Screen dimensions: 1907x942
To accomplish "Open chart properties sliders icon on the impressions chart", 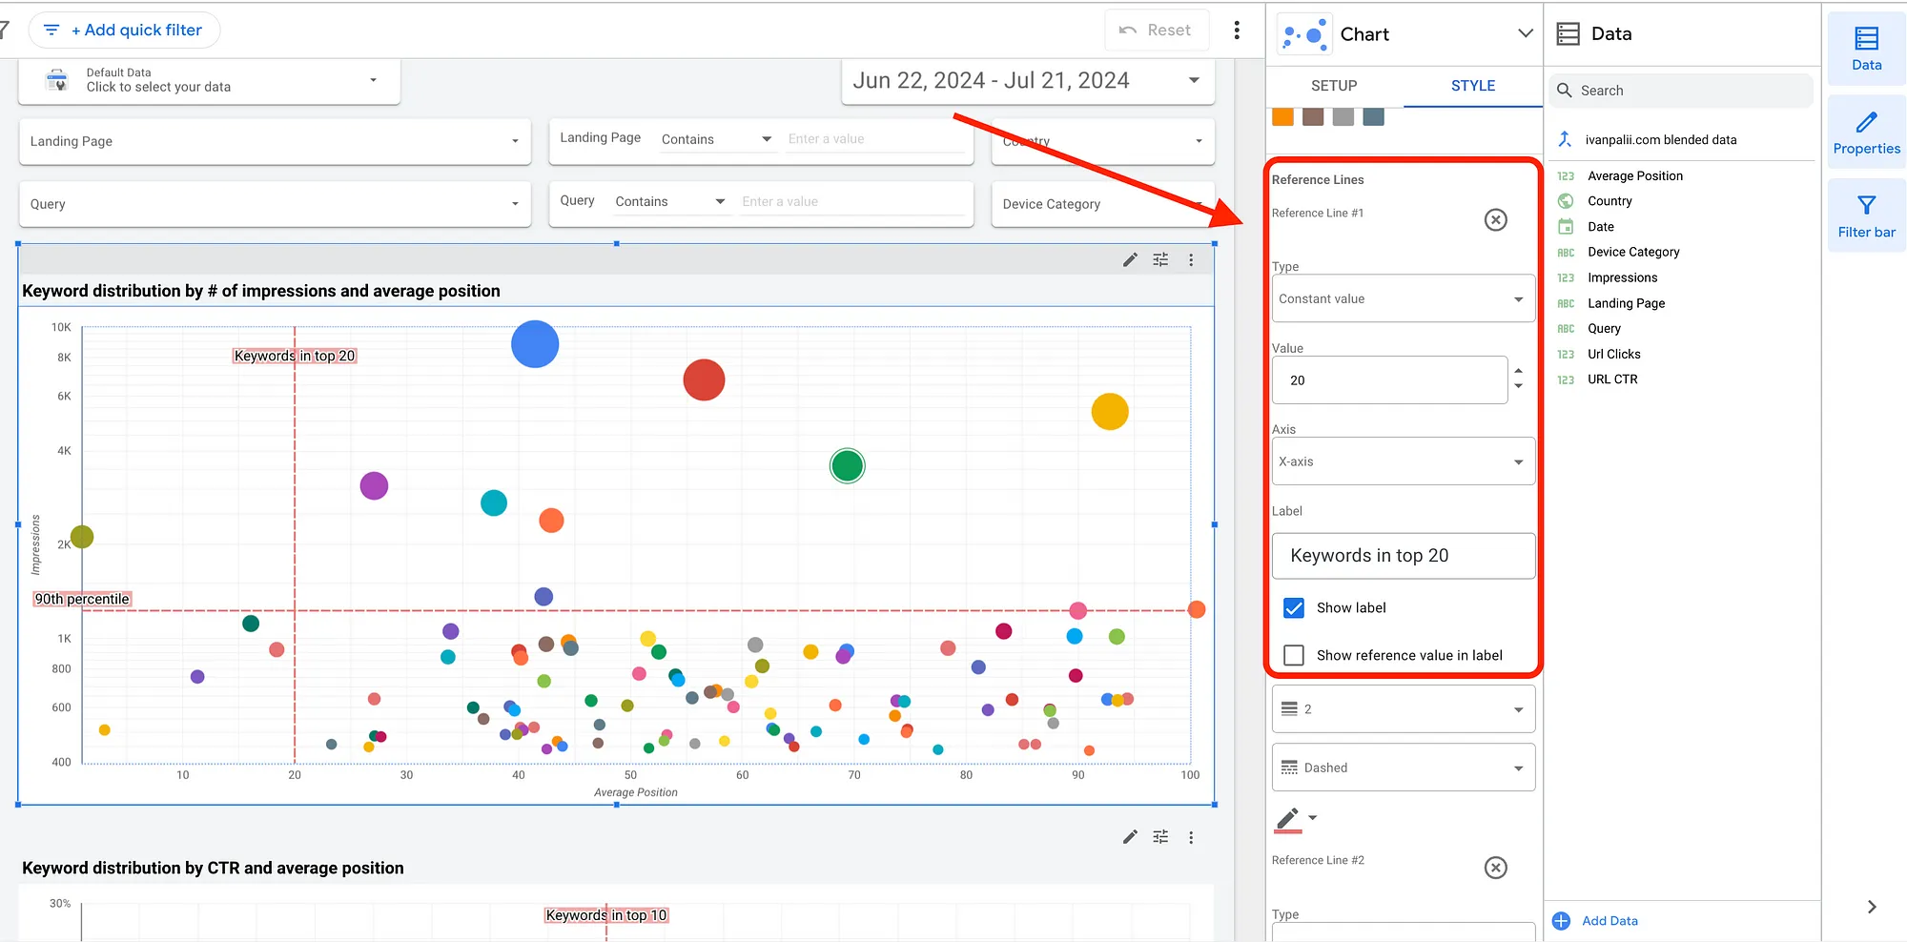I will tap(1160, 259).
